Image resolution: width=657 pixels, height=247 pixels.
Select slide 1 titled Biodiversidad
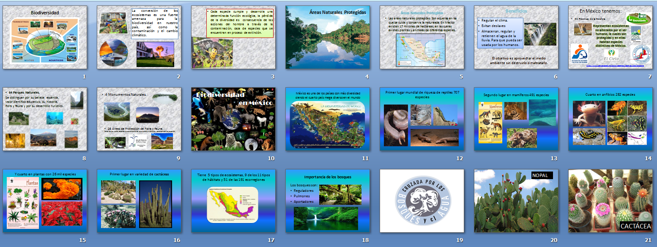click(45, 37)
